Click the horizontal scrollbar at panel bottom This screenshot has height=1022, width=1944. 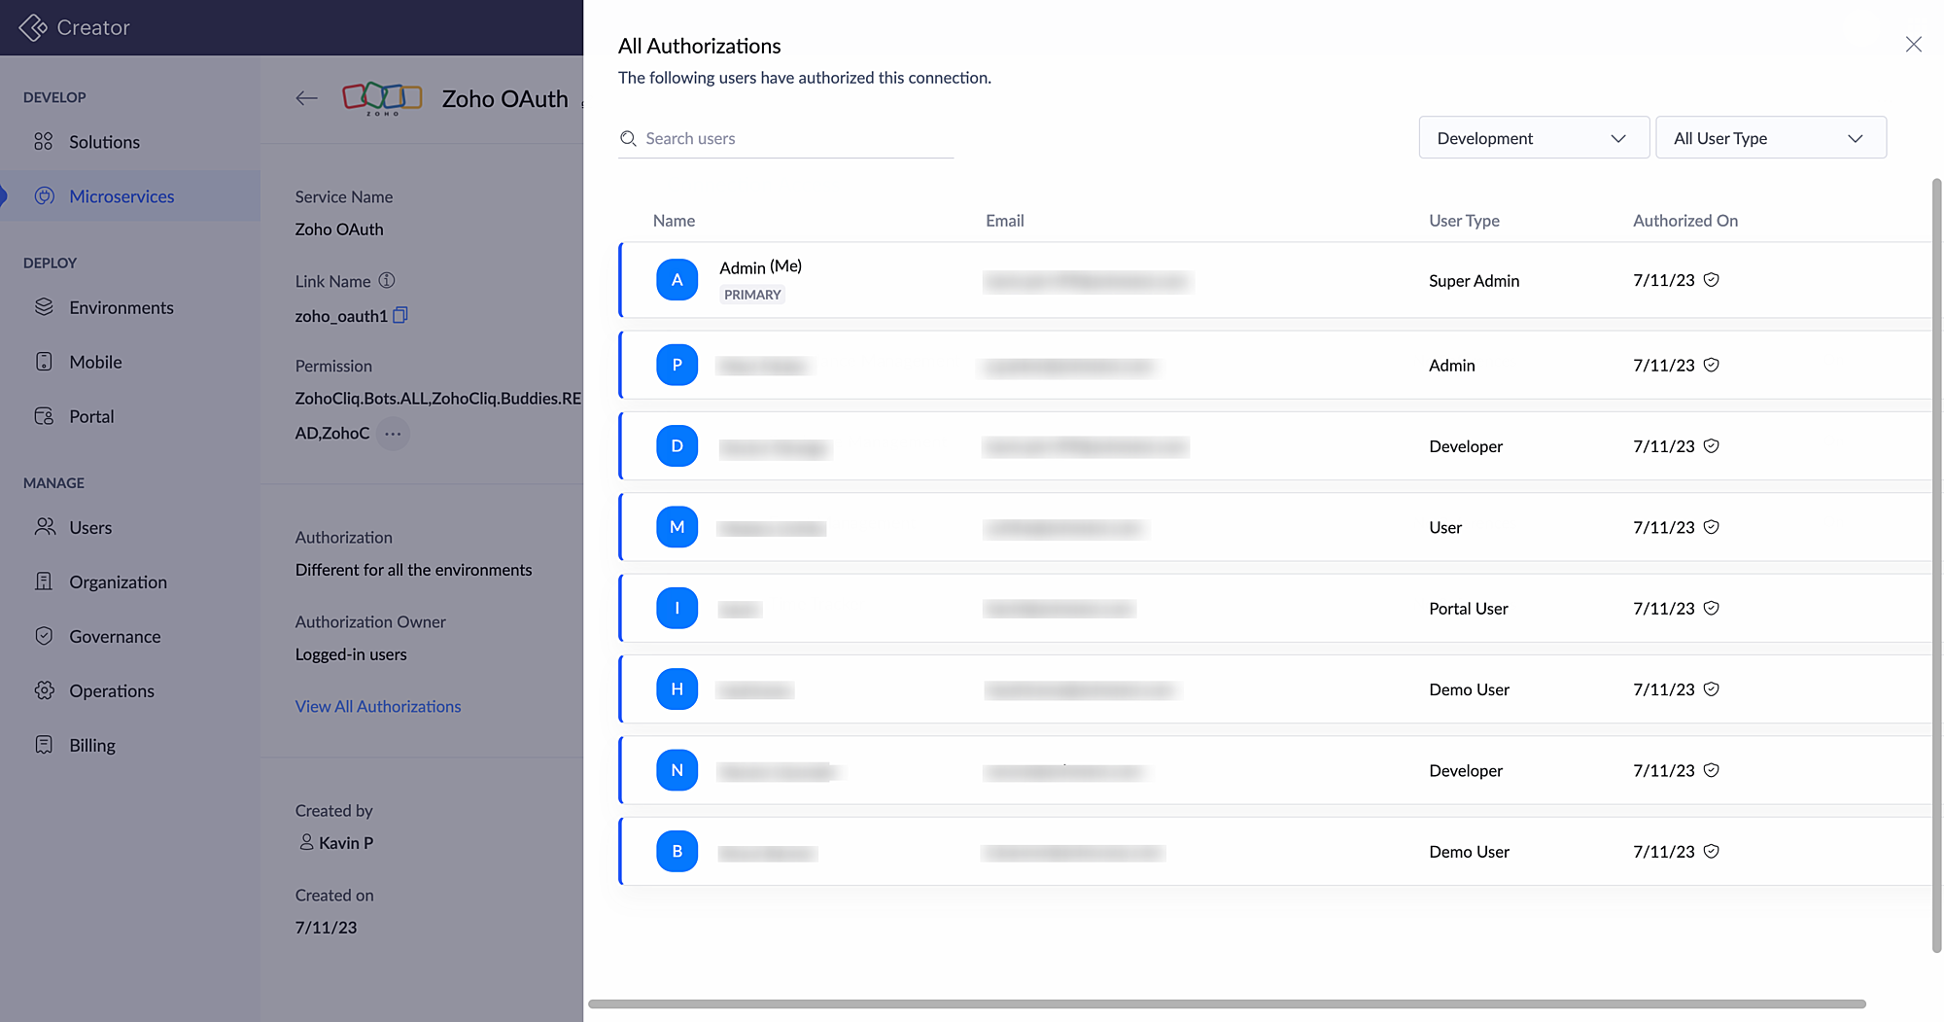pos(1226,1004)
